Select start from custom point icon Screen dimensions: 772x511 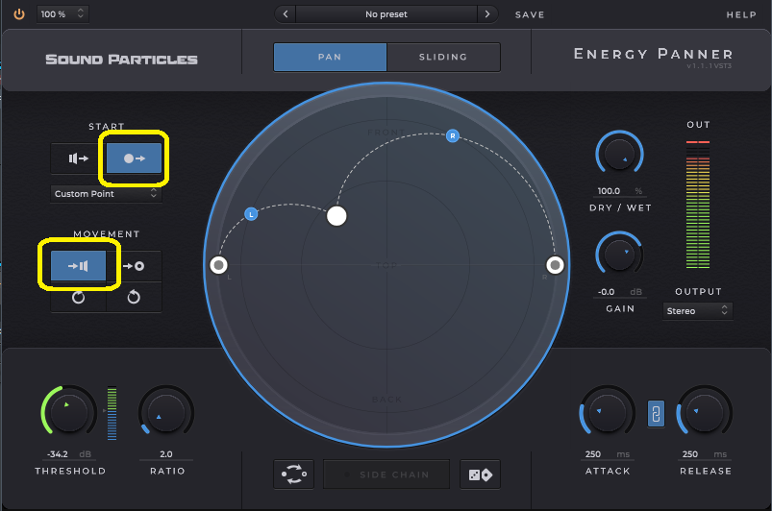coord(134,158)
